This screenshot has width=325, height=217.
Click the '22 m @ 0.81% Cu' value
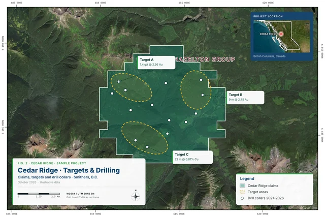pos(186,160)
